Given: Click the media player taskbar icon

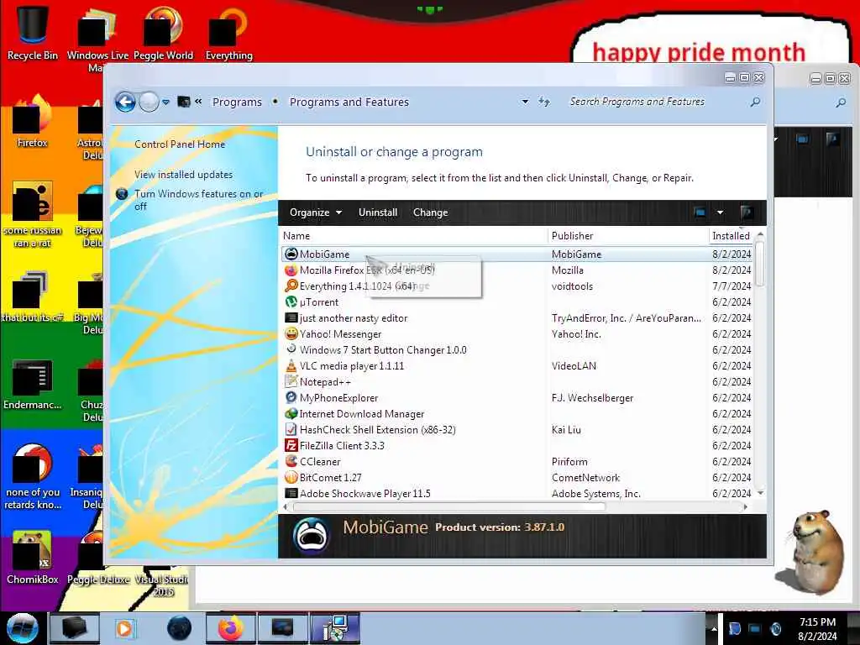Looking at the screenshot, I should (x=124, y=628).
